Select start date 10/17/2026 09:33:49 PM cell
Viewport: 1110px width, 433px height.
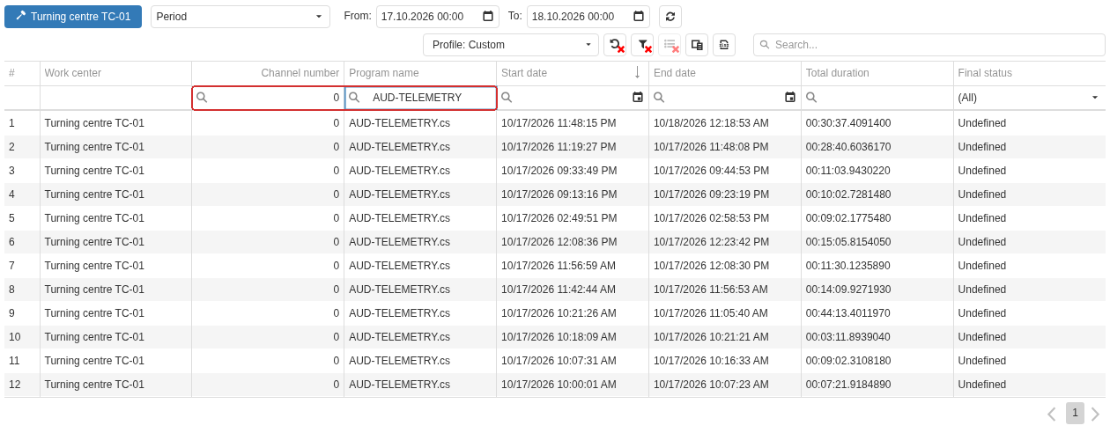pyautogui.click(x=573, y=171)
